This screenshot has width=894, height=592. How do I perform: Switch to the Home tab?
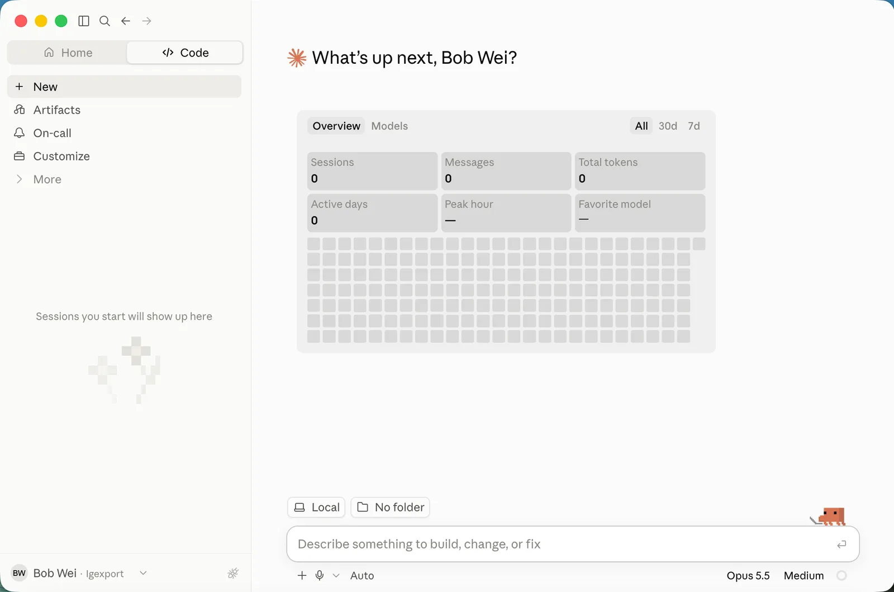tap(68, 53)
